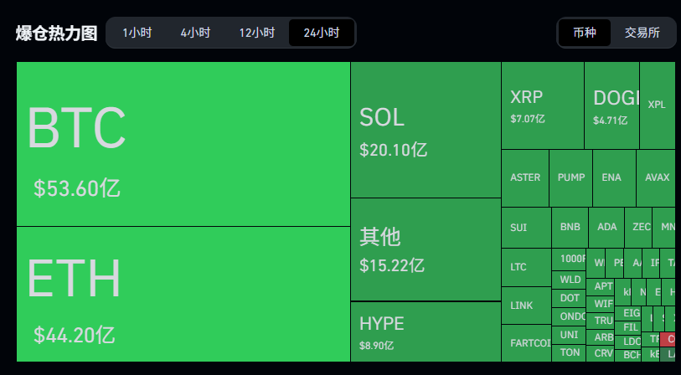Click the HYPE $8.90亿 tile

426,332
